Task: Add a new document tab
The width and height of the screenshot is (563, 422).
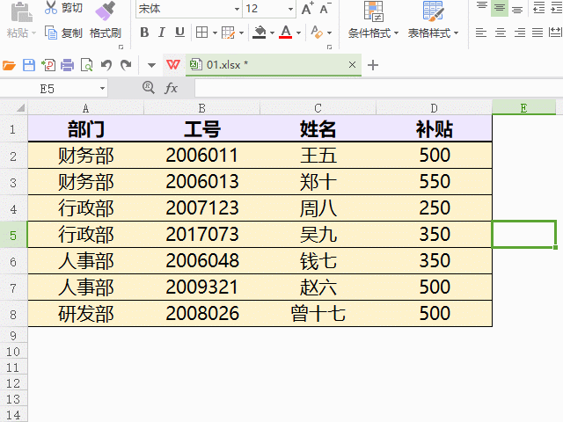Action: click(373, 65)
